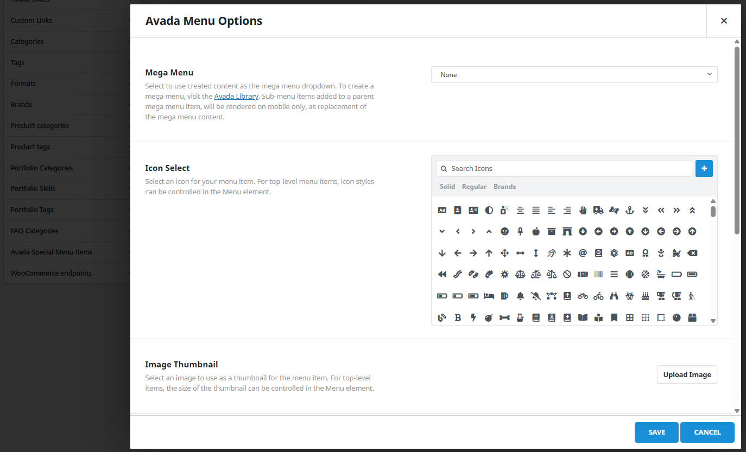This screenshot has width=746, height=452.
Task: Switch to the Regular icon tab
Action: pos(474,187)
